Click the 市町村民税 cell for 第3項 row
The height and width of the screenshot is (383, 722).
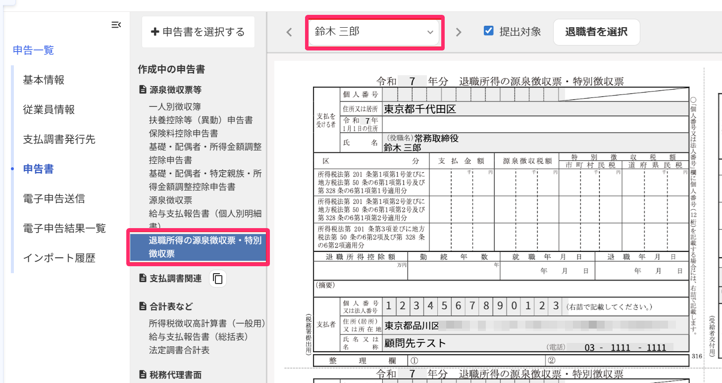(x=590, y=237)
